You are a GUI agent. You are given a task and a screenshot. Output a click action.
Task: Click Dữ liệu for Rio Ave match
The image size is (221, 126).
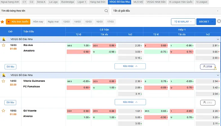click(x=10, y=67)
